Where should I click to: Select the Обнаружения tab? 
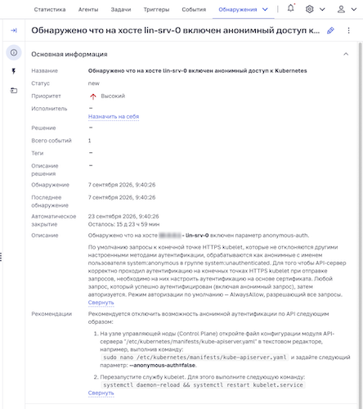click(238, 10)
